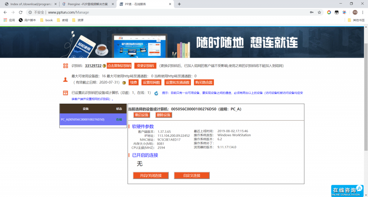Click the 开启/关闭连接 button
The width and height of the screenshot is (368, 197).
click(151, 175)
